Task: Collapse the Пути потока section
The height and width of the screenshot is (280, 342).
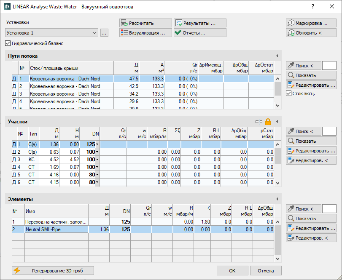Action: [x=277, y=56]
